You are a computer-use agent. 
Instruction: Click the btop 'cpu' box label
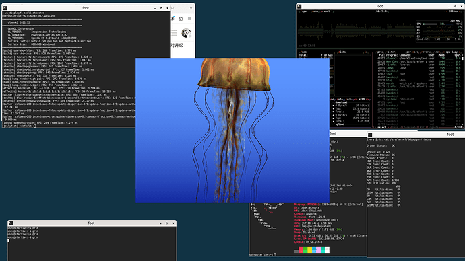click(304, 11)
